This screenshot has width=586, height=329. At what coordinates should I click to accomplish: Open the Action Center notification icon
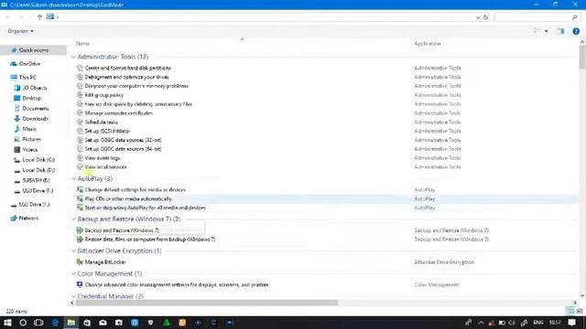coord(571,323)
